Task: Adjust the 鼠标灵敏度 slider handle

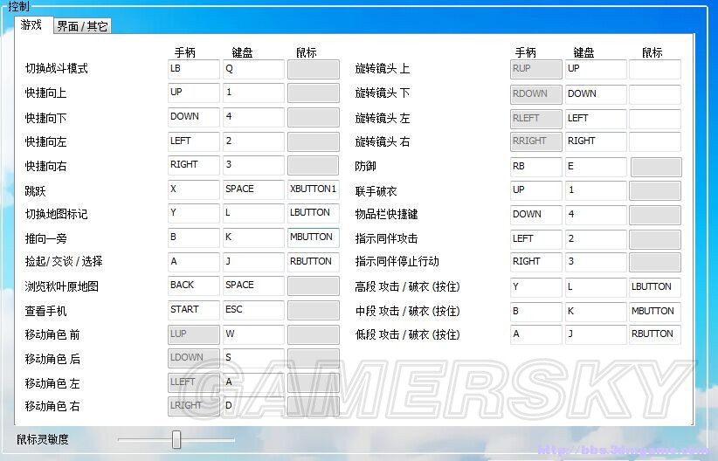Action: [x=176, y=439]
